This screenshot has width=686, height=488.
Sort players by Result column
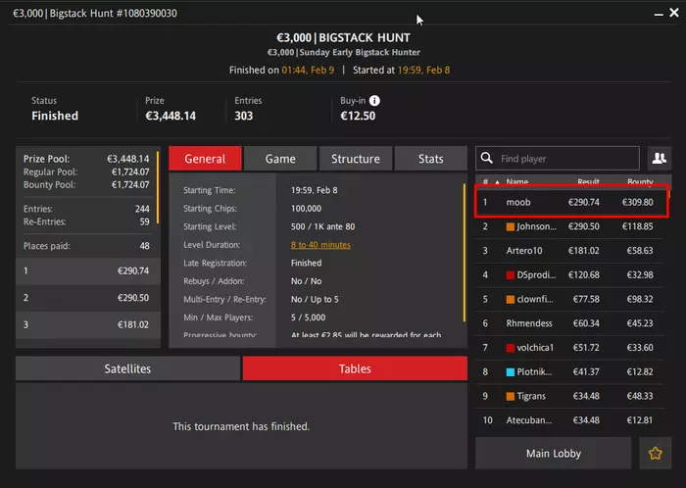click(588, 181)
